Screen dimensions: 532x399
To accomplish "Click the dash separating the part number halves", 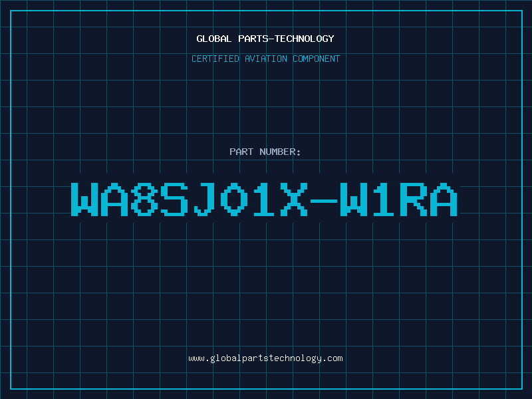I will point(324,201).
